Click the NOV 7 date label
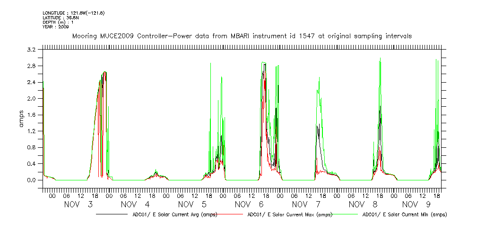Image resolution: width=477 pixels, height=238 pixels. 306,204
